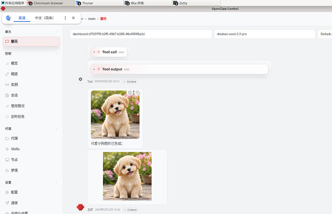Switch to Chromium-browser taskbar window
The image size is (332, 214).
(51, 3)
